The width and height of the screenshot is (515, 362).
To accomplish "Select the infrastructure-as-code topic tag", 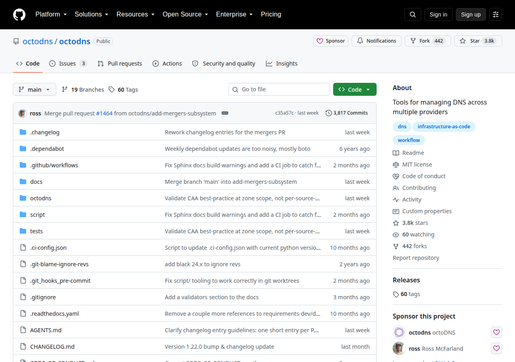I will click(444, 127).
